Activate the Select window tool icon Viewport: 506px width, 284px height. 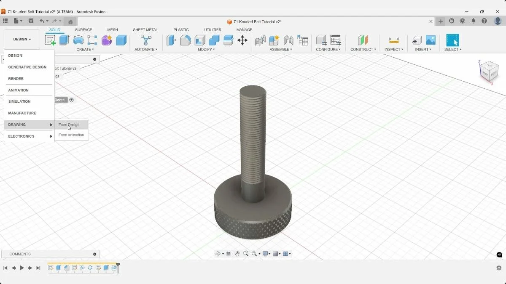(x=452, y=40)
